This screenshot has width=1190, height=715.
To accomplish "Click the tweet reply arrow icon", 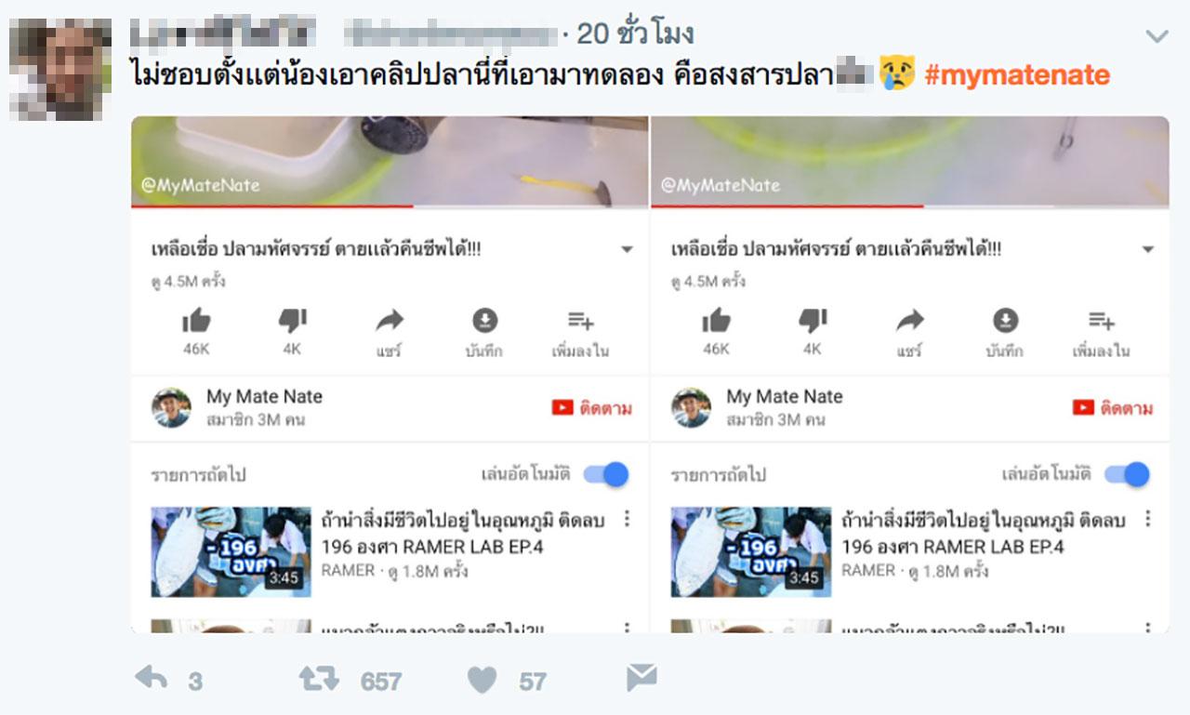I will [x=151, y=678].
